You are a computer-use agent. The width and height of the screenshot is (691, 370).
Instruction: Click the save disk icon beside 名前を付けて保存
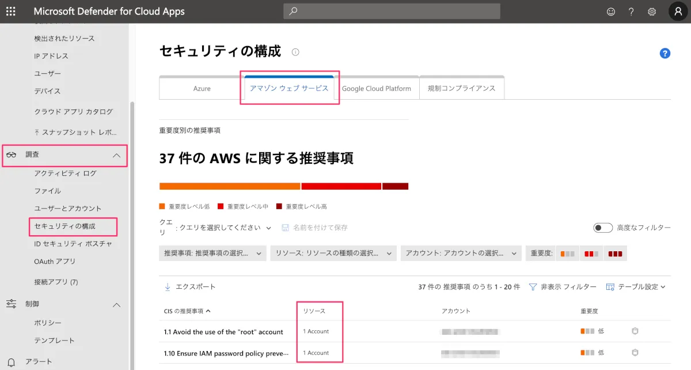point(285,228)
